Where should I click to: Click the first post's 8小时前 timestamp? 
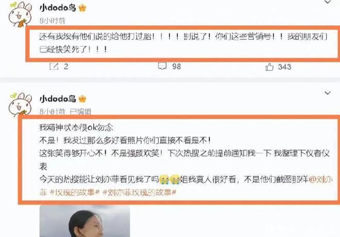(52, 21)
